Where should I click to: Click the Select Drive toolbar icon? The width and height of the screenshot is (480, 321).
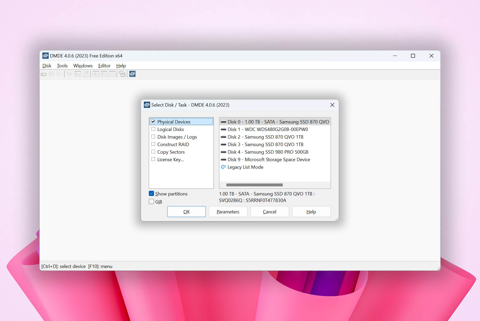click(44, 74)
